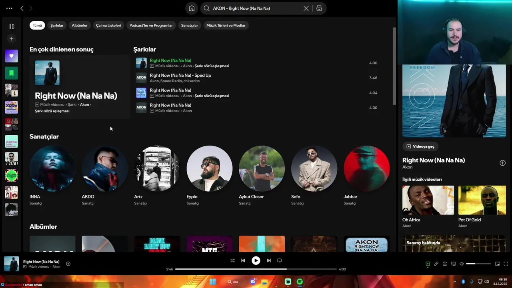This screenshot has width=512, height=288.
Task: Toggle shuffle in the player bar
Action: (x=232, y=260)
